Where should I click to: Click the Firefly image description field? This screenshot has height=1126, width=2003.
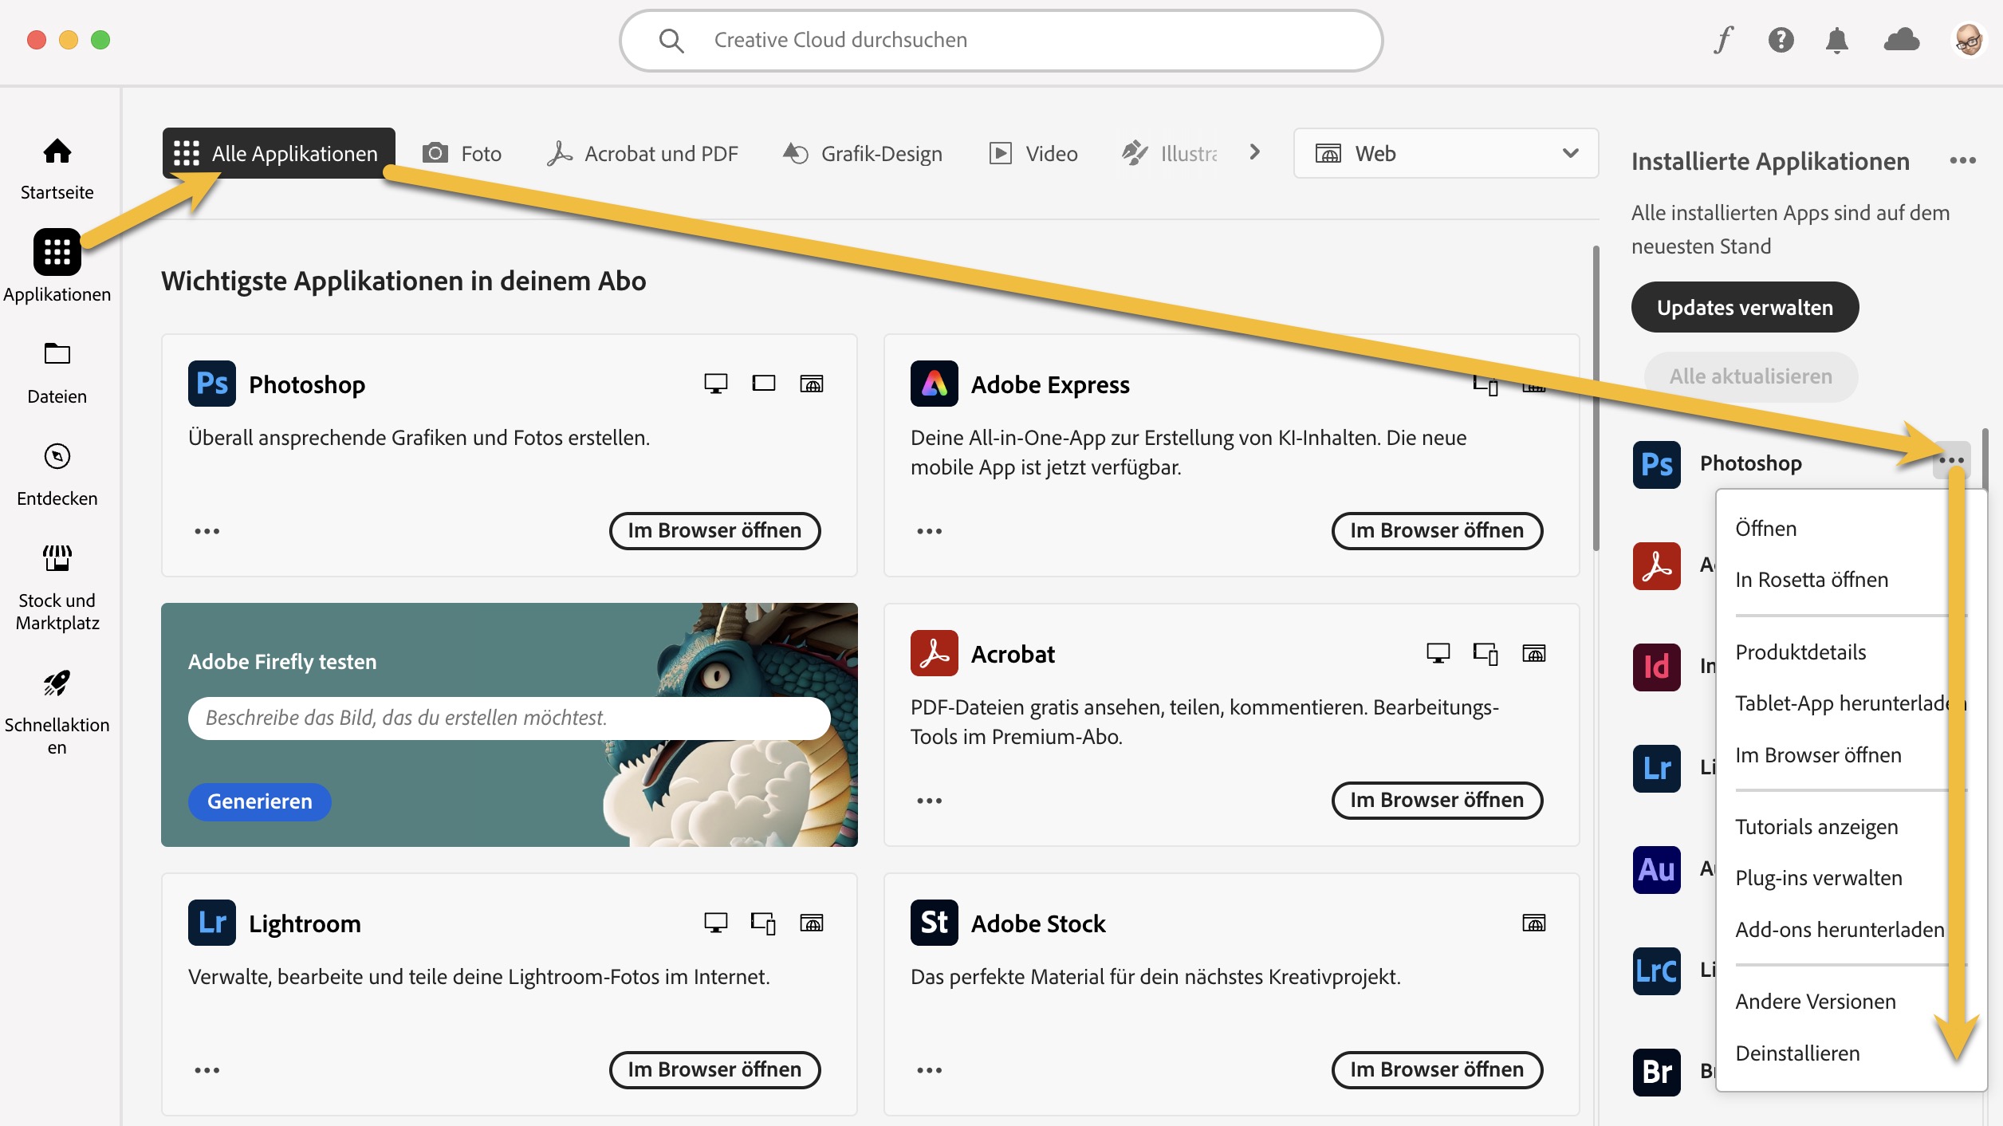pyautogui.click(x=509, y=718)
